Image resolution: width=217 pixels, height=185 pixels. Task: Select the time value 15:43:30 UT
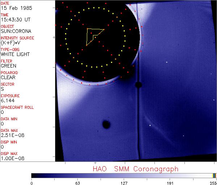(x=16, y=20)
